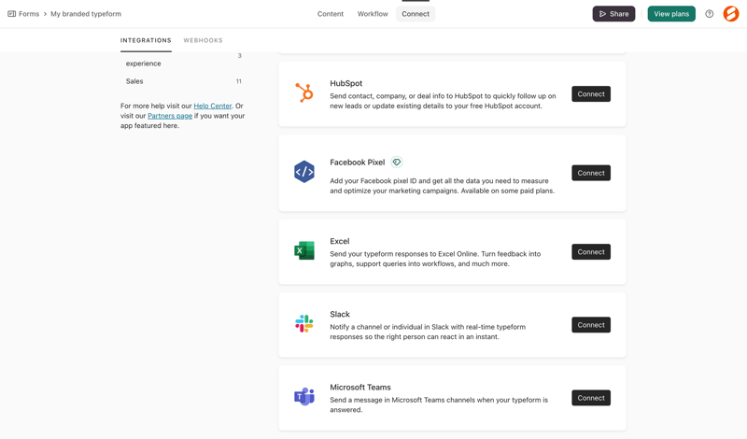Click the Excel logo icon
Viewport: 747px width, 439px height.
[x=304, y=250]
